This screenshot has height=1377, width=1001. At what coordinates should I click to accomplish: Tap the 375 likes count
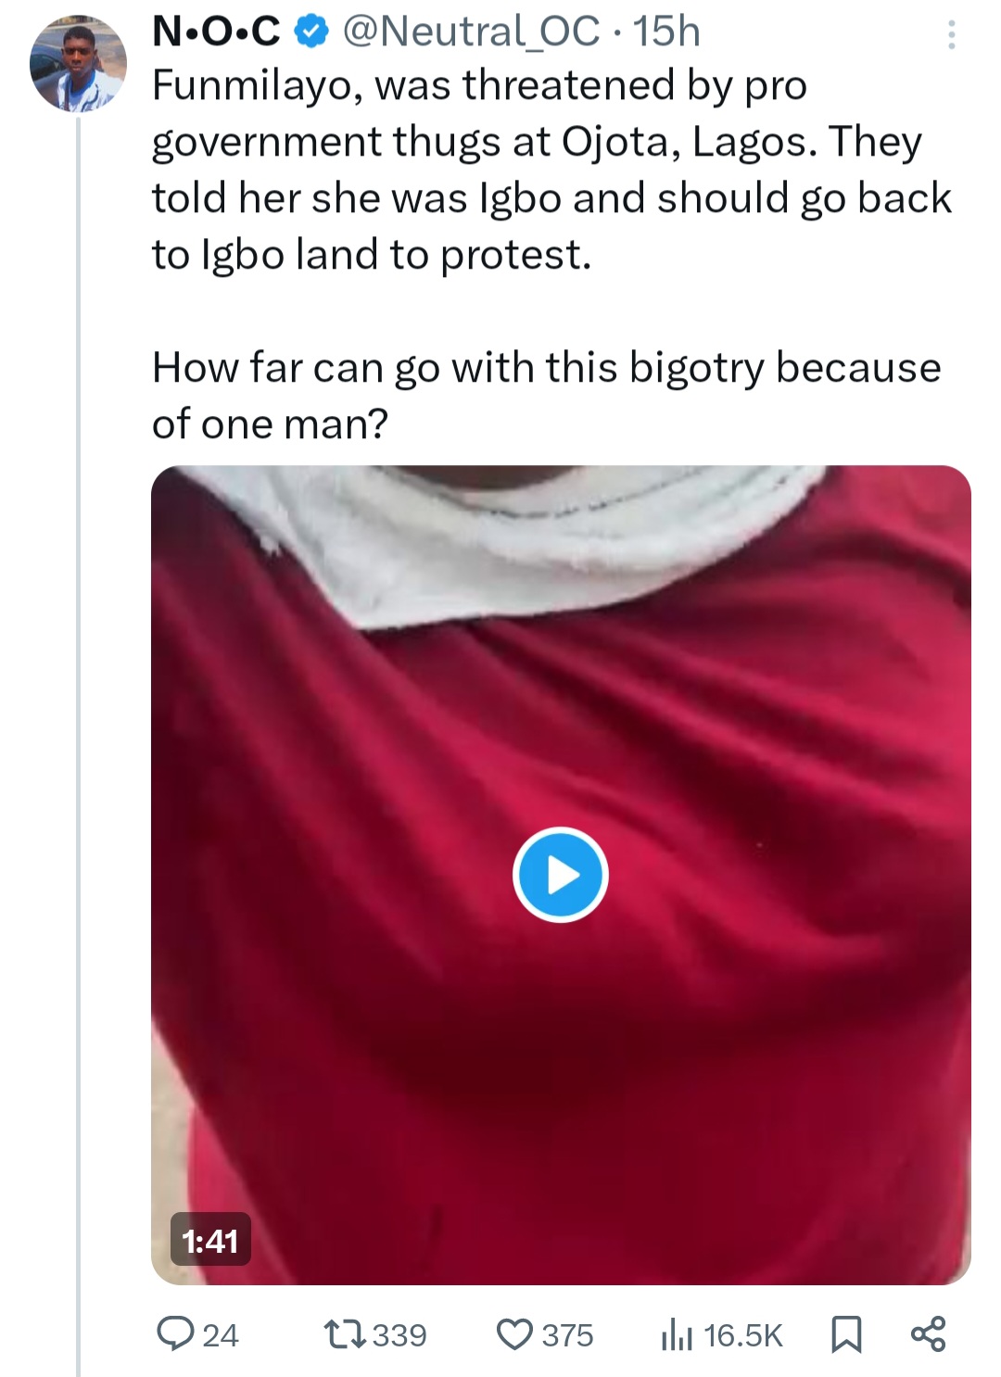(x=567, y=1335)
